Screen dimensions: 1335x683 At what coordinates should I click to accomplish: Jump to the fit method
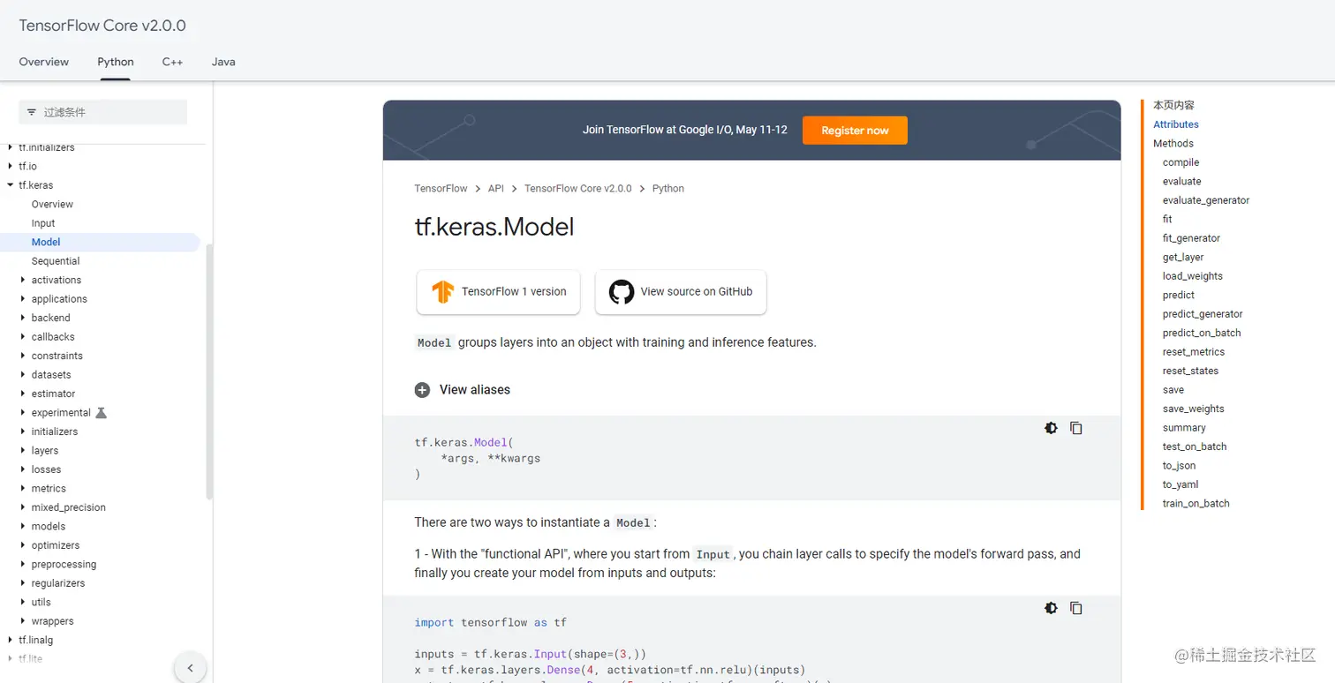[1167, 220]
